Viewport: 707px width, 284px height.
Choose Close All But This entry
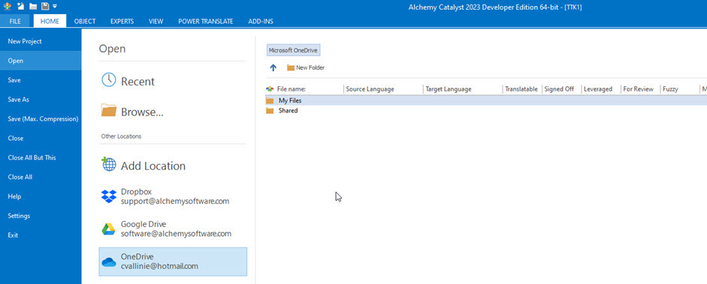point(41,157)
